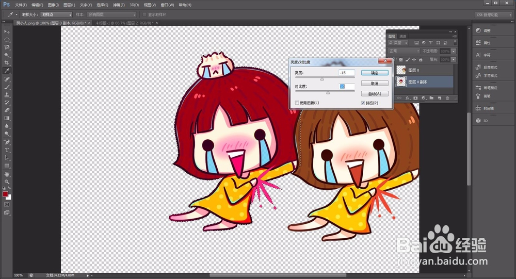Open the tool preset picker arrow
The image size is (516, 279).
coord(17,14)
